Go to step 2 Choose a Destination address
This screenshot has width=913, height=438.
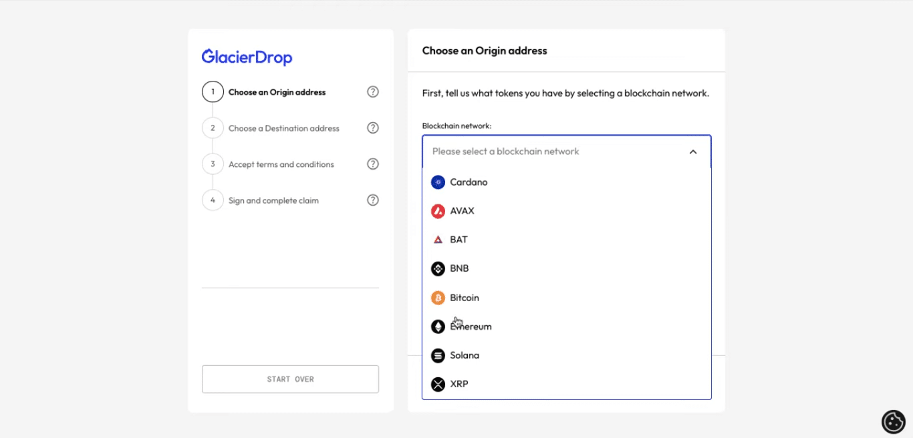pos(284,128)
